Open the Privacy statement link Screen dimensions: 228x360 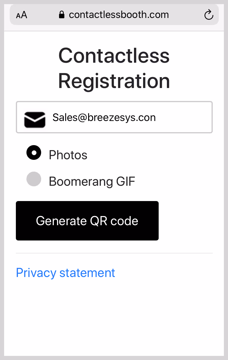(x=66, y=273)
